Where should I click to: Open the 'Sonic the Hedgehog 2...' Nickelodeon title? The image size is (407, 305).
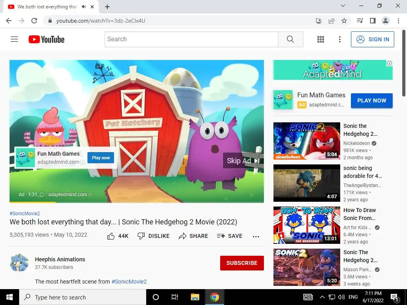360,130
